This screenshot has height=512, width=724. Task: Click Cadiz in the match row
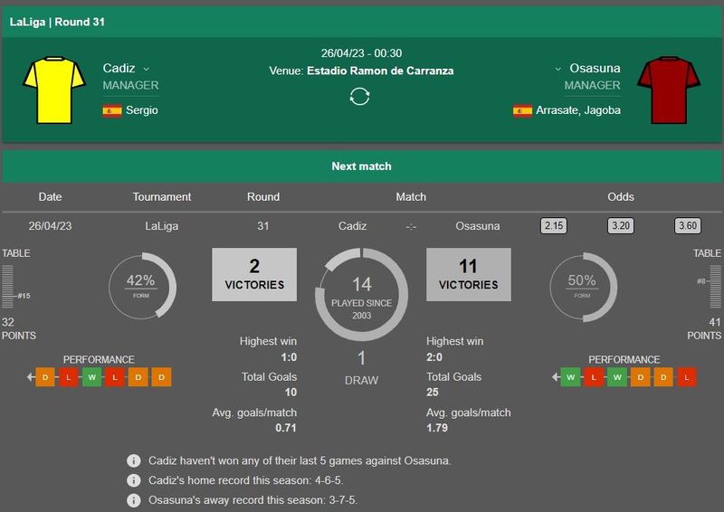pos(352,226)
